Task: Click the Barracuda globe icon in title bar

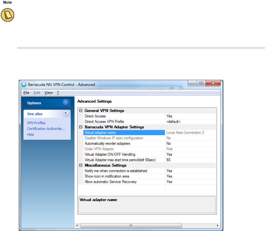Action: [x=24, y=84]
